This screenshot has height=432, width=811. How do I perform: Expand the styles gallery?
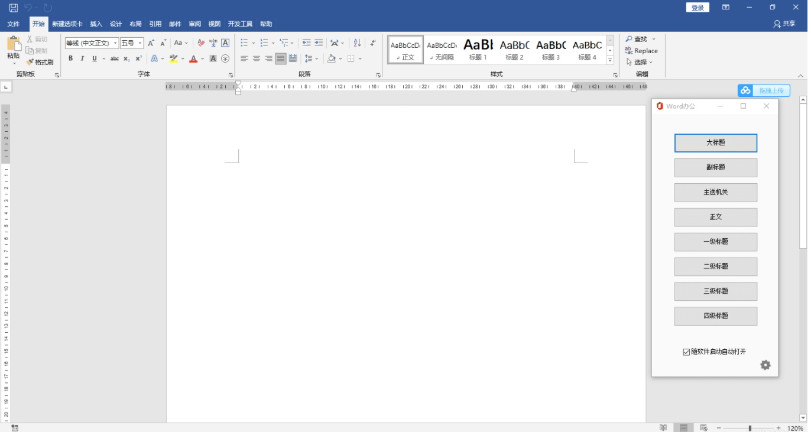pos(610,60)
